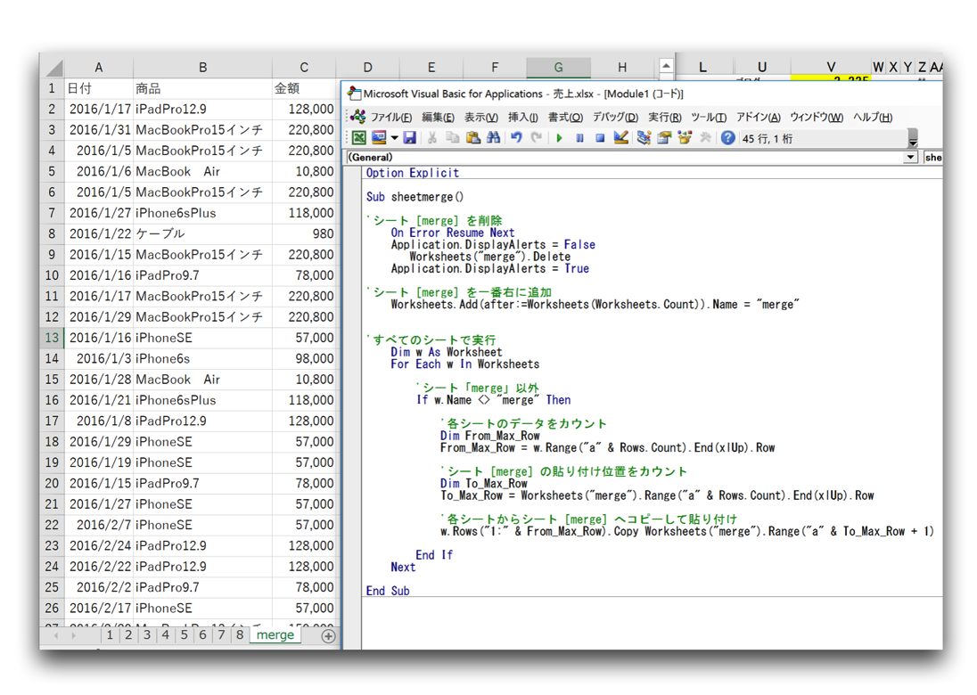Screen dimensions: 977x695
Task: Open the 表示(V) menu
Action: pyautogui.click(x=481, y=117)
